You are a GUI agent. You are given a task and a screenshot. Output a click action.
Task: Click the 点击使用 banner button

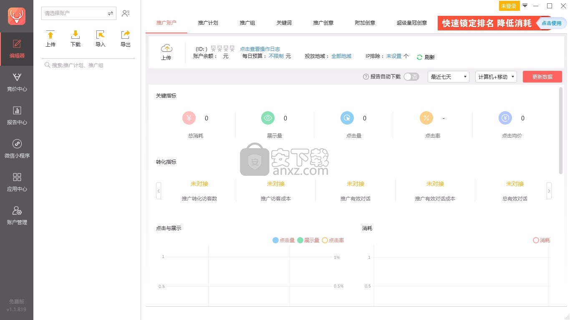[x=552, y=23]
